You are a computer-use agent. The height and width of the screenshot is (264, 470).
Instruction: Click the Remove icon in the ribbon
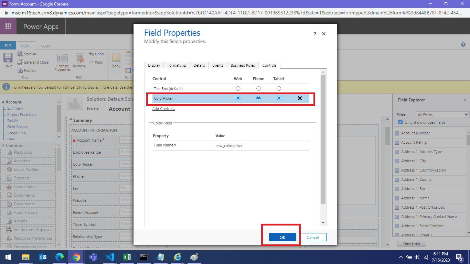(x=79, y=60)
